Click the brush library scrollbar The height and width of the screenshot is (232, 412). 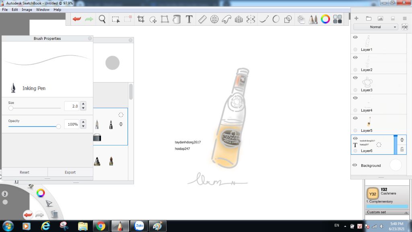(131, 92)
